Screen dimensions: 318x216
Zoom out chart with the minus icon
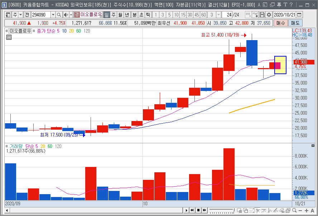[300, 211]
